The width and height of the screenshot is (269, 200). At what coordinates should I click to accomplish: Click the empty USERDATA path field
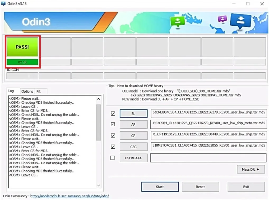pos(208,158)
